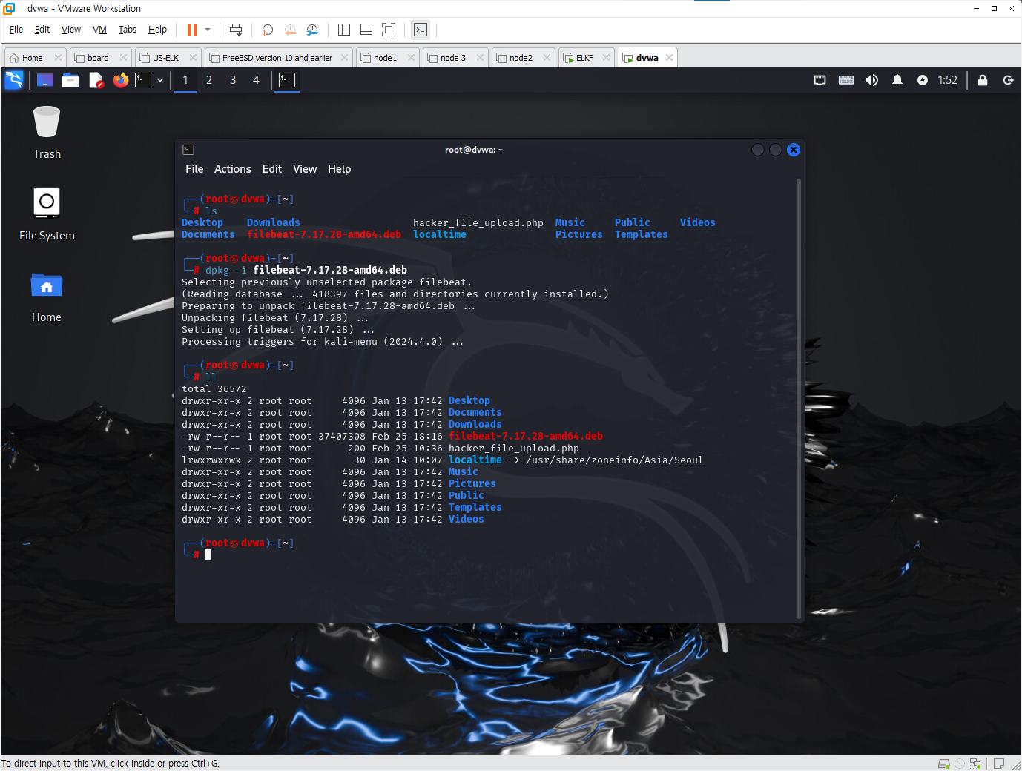
Task: Send Ctrl+Alt+Del to the virtual machine
Action: (x=236, y=30)
